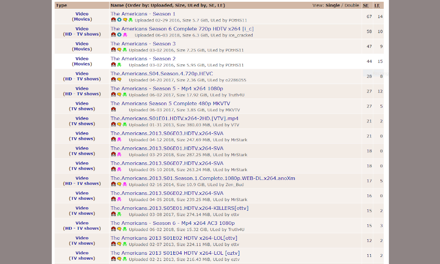Image resolution: width=440 pixels, height=264 pixels.
Task: Open The Americans 2013 S01E02 HDTV x264-LOL[ettv]
Action: tap(174, 238)
